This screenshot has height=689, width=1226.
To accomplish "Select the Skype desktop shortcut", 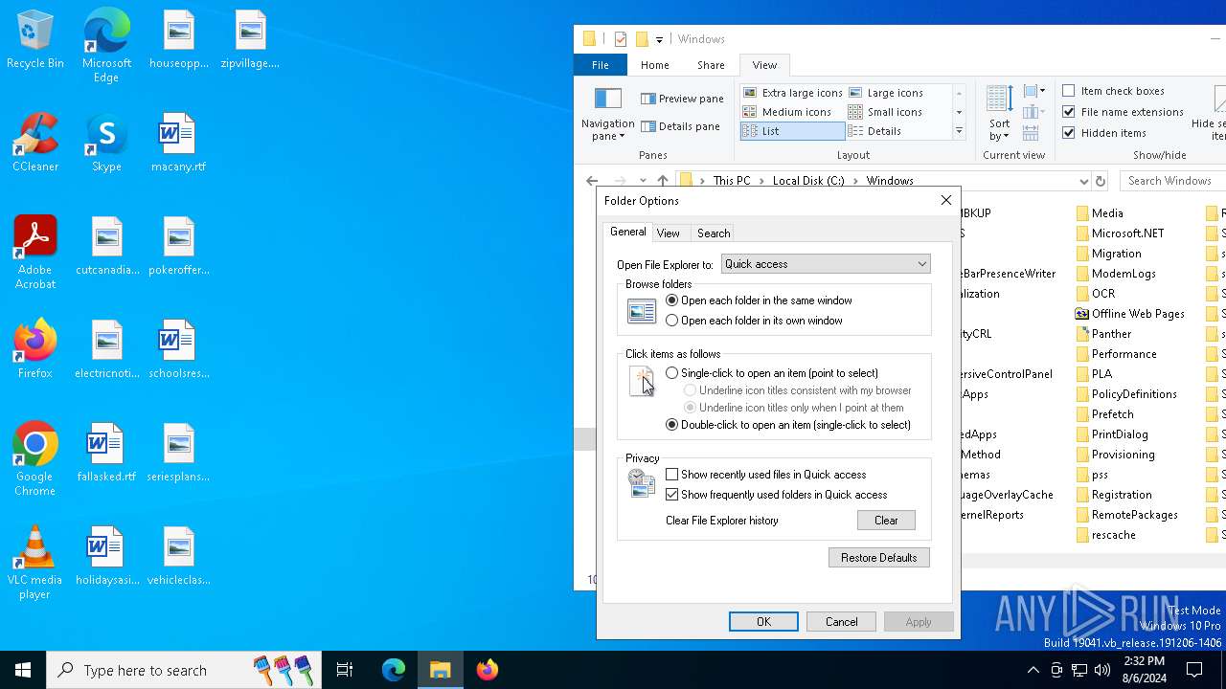I will (x=106, y=143).
